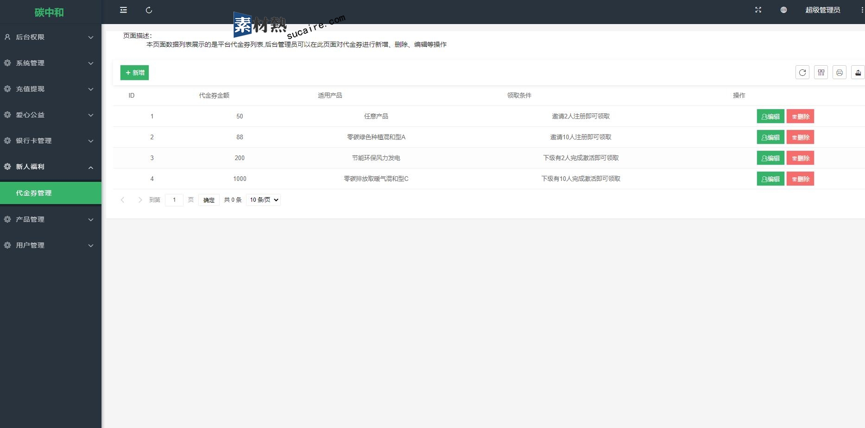The width and height of the screenshot is (865, 428).
Task: Go to next page arrow in pagination
Action: [140, 200]
